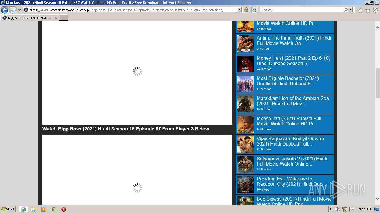
Task: Open the 'Movie Watch Online HD Pr...' link above Antim
Action: click(287, 23)
